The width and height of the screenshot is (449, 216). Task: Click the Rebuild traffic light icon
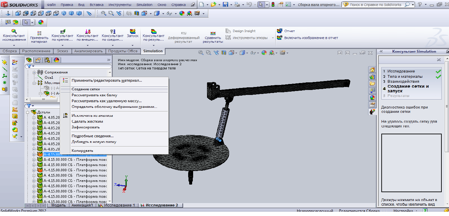tap(273, 5)
